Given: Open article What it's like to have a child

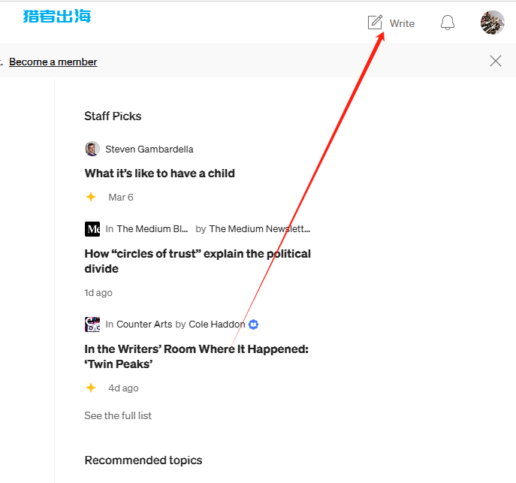Looking at the screenshot, I should point(159,174).
